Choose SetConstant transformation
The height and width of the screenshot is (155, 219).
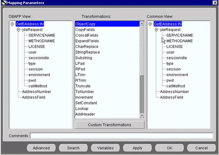(107, 103)
